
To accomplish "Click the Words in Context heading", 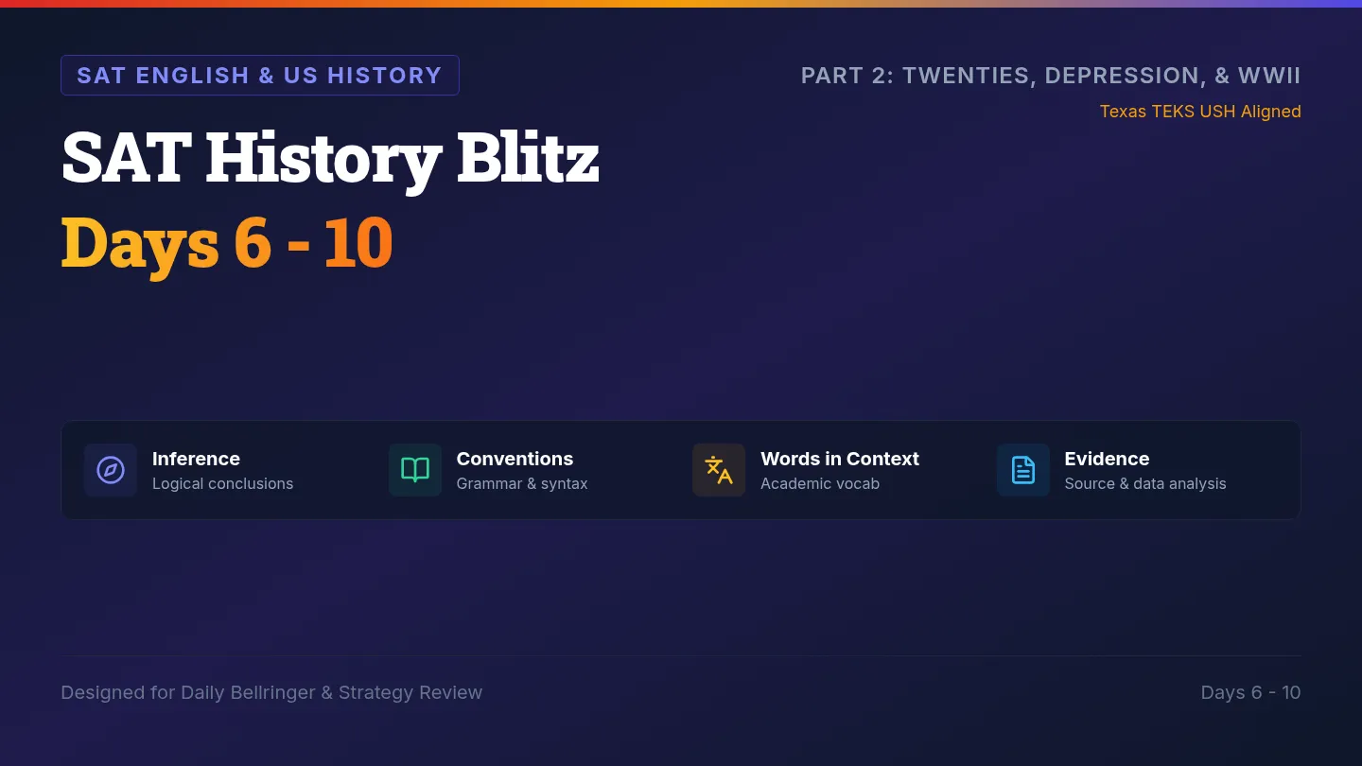I will pos(840,459).
